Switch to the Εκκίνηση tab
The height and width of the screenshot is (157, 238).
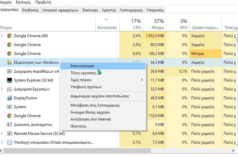point(90,10)
